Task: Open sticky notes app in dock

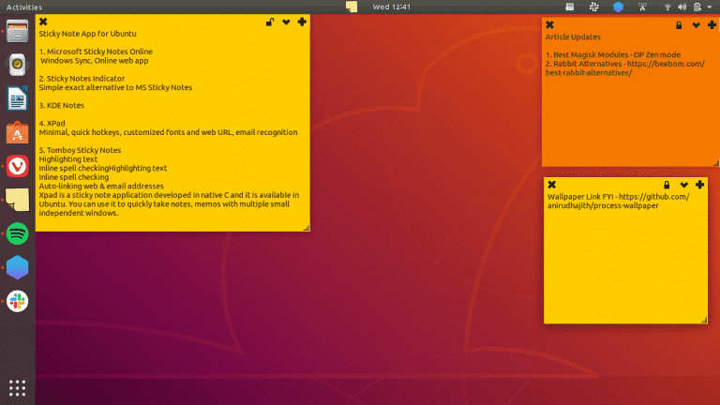Action: tap(17, 200)
